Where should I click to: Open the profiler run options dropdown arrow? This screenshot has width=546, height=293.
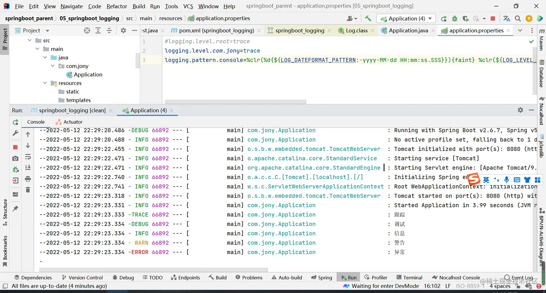pyautogui.click(x=484, y=19)
